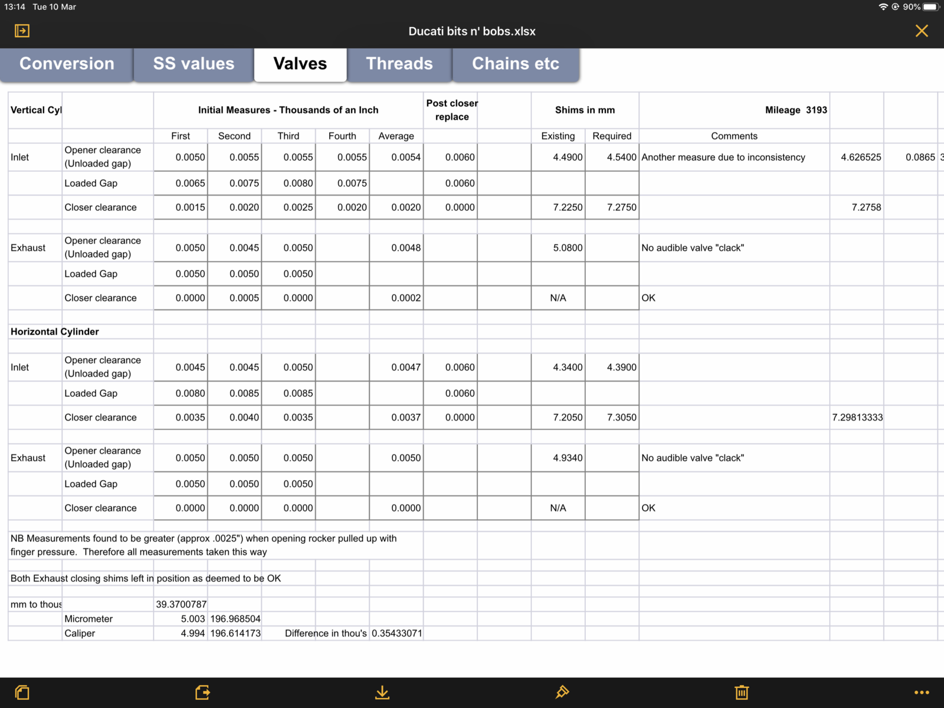
Task: Tap the sidebar export icon at top left
Action: (22, 31)
